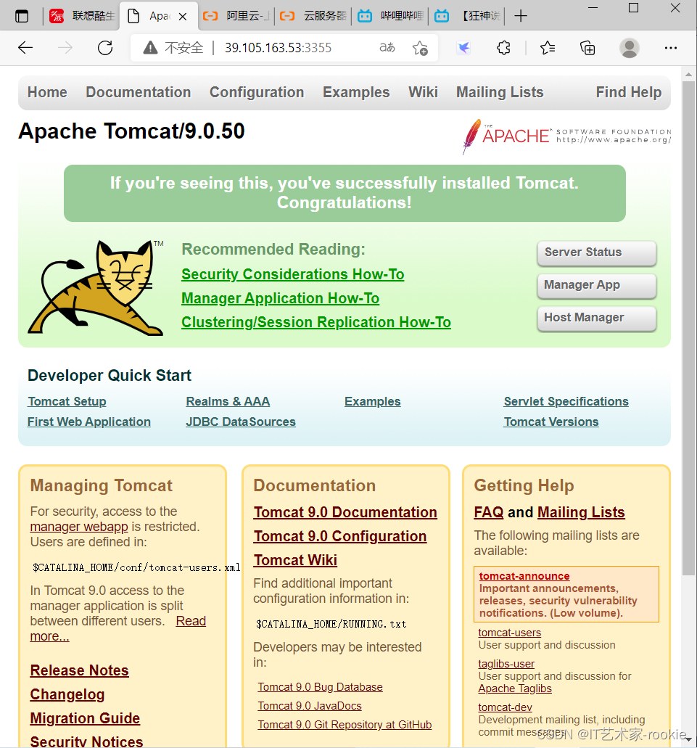Click the blue bird extension icon
697x748 pixels.
point(463,48)
